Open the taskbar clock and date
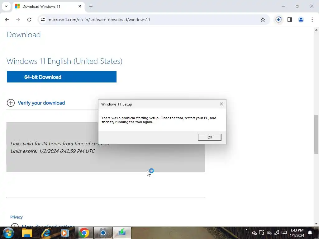Viewport: 319px width, 239px height. [297, 233]
